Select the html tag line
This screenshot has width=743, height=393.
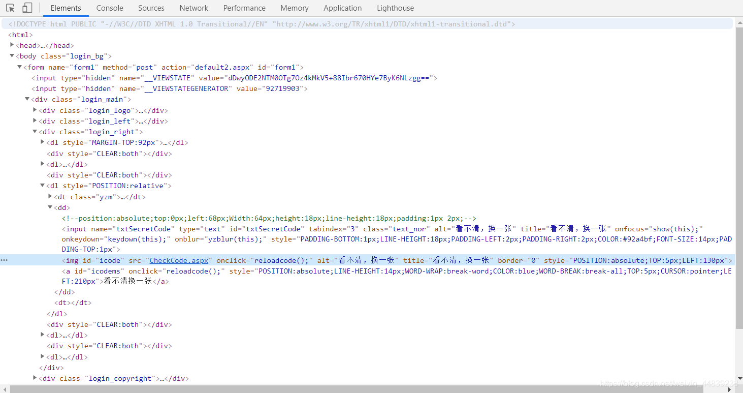[x=20, y=35]
